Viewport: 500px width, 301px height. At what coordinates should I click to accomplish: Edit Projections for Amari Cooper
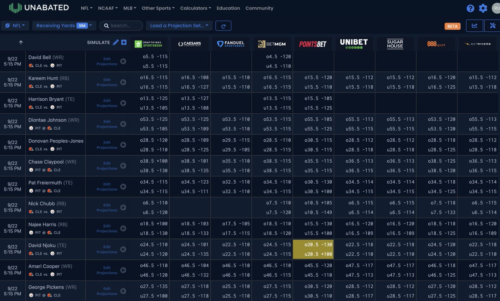[x=107, y=270]
